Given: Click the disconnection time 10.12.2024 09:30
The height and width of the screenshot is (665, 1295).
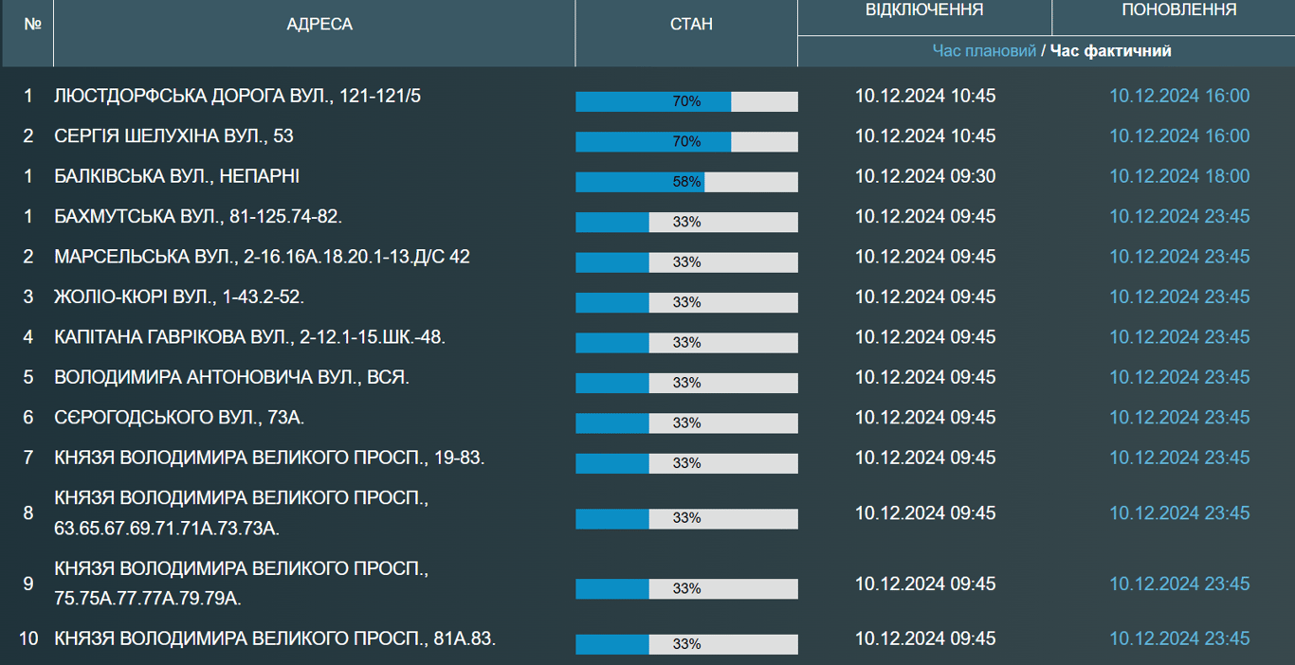Looking at the screenshot, I should (x=925, y=177).
